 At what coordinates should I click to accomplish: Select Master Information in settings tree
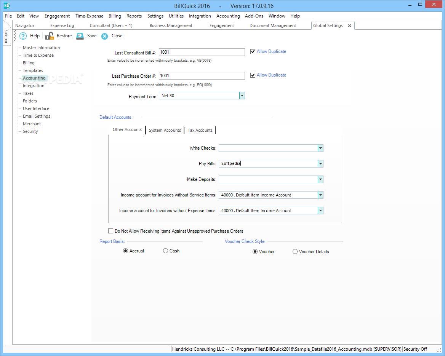[42, 48]
